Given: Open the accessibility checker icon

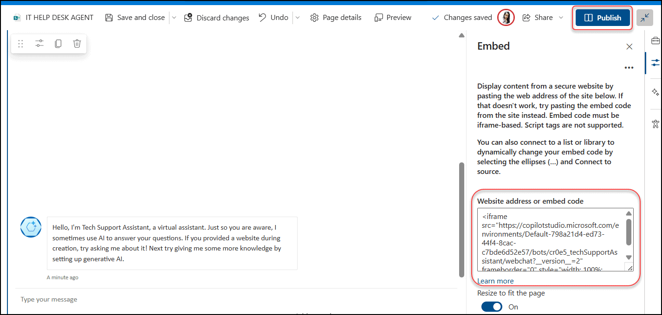Looking at the screenshot, I should tap(655, 123).
